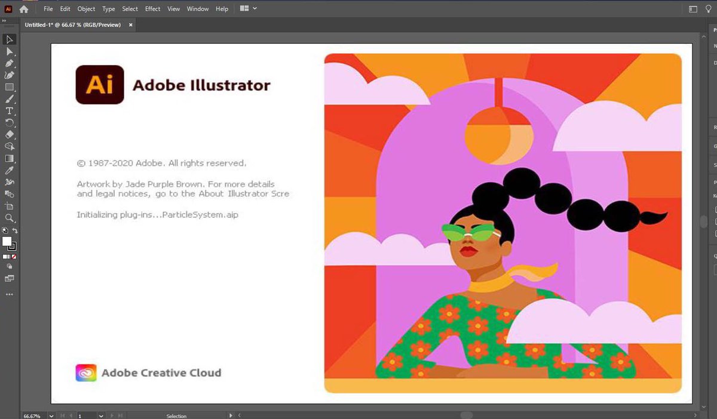Close the Untitled-1 document tab

[131, 25]
